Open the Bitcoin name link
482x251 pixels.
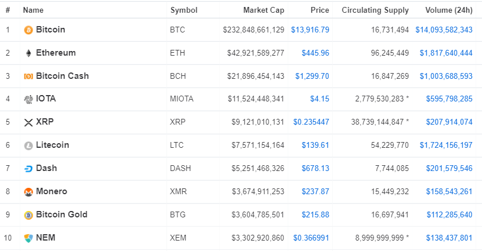[x=50, y=30]
